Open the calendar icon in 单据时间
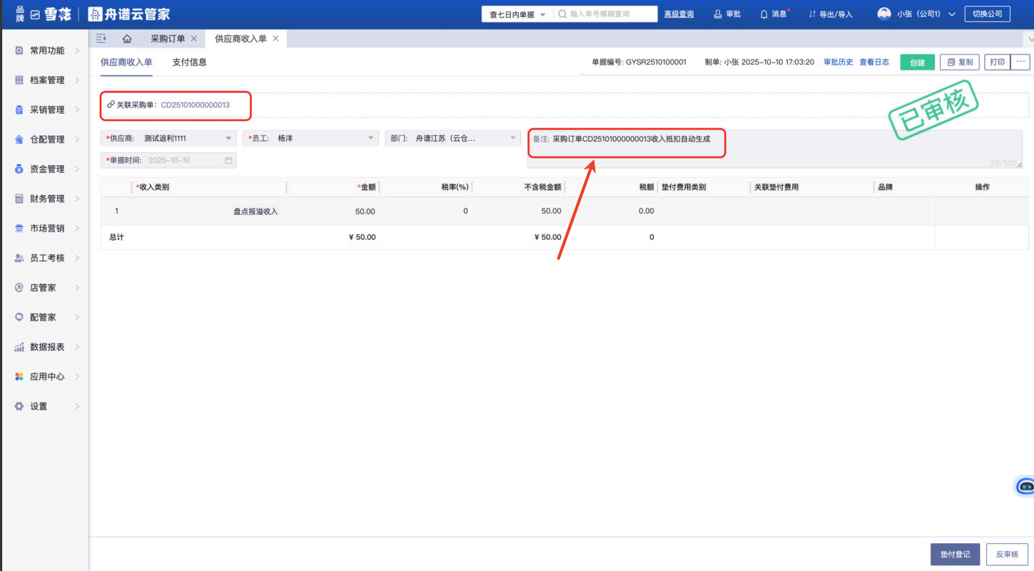The width and height of the screenshot is (1034, 571). 229,160
